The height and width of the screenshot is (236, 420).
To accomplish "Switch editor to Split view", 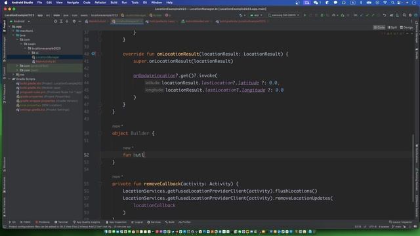I will 392,28.
